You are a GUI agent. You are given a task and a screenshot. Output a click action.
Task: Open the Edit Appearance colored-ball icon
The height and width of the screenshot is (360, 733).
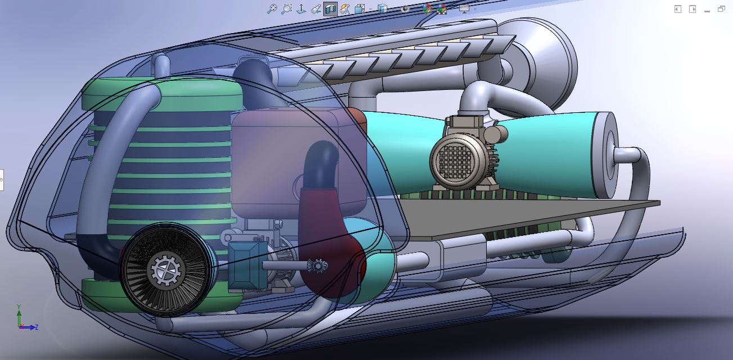tap(427, 8)
